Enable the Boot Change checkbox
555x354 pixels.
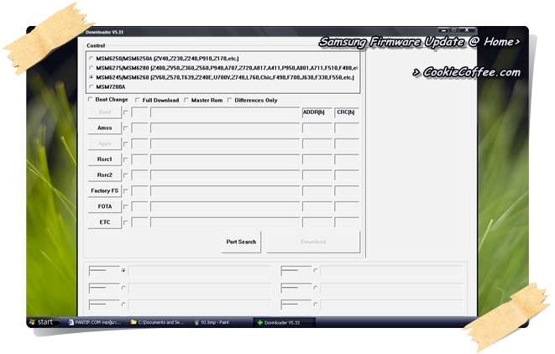click(91, 100)
